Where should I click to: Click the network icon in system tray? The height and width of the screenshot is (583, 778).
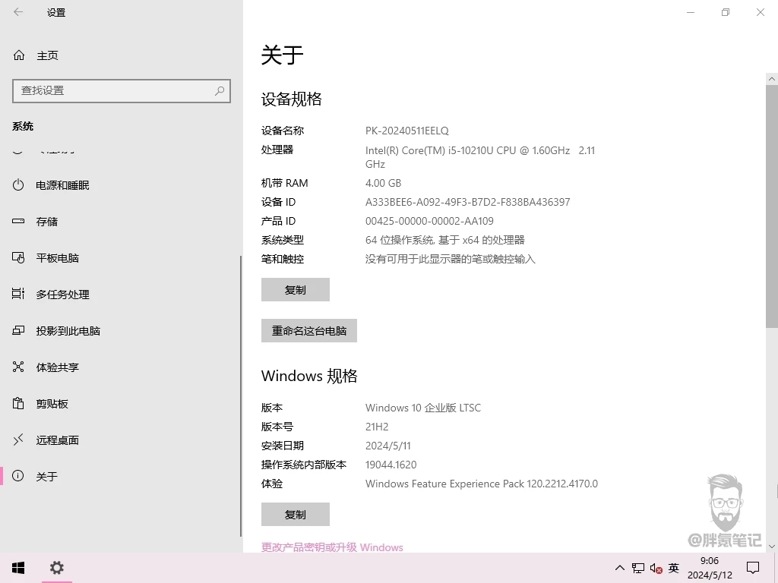coord(638,568)
